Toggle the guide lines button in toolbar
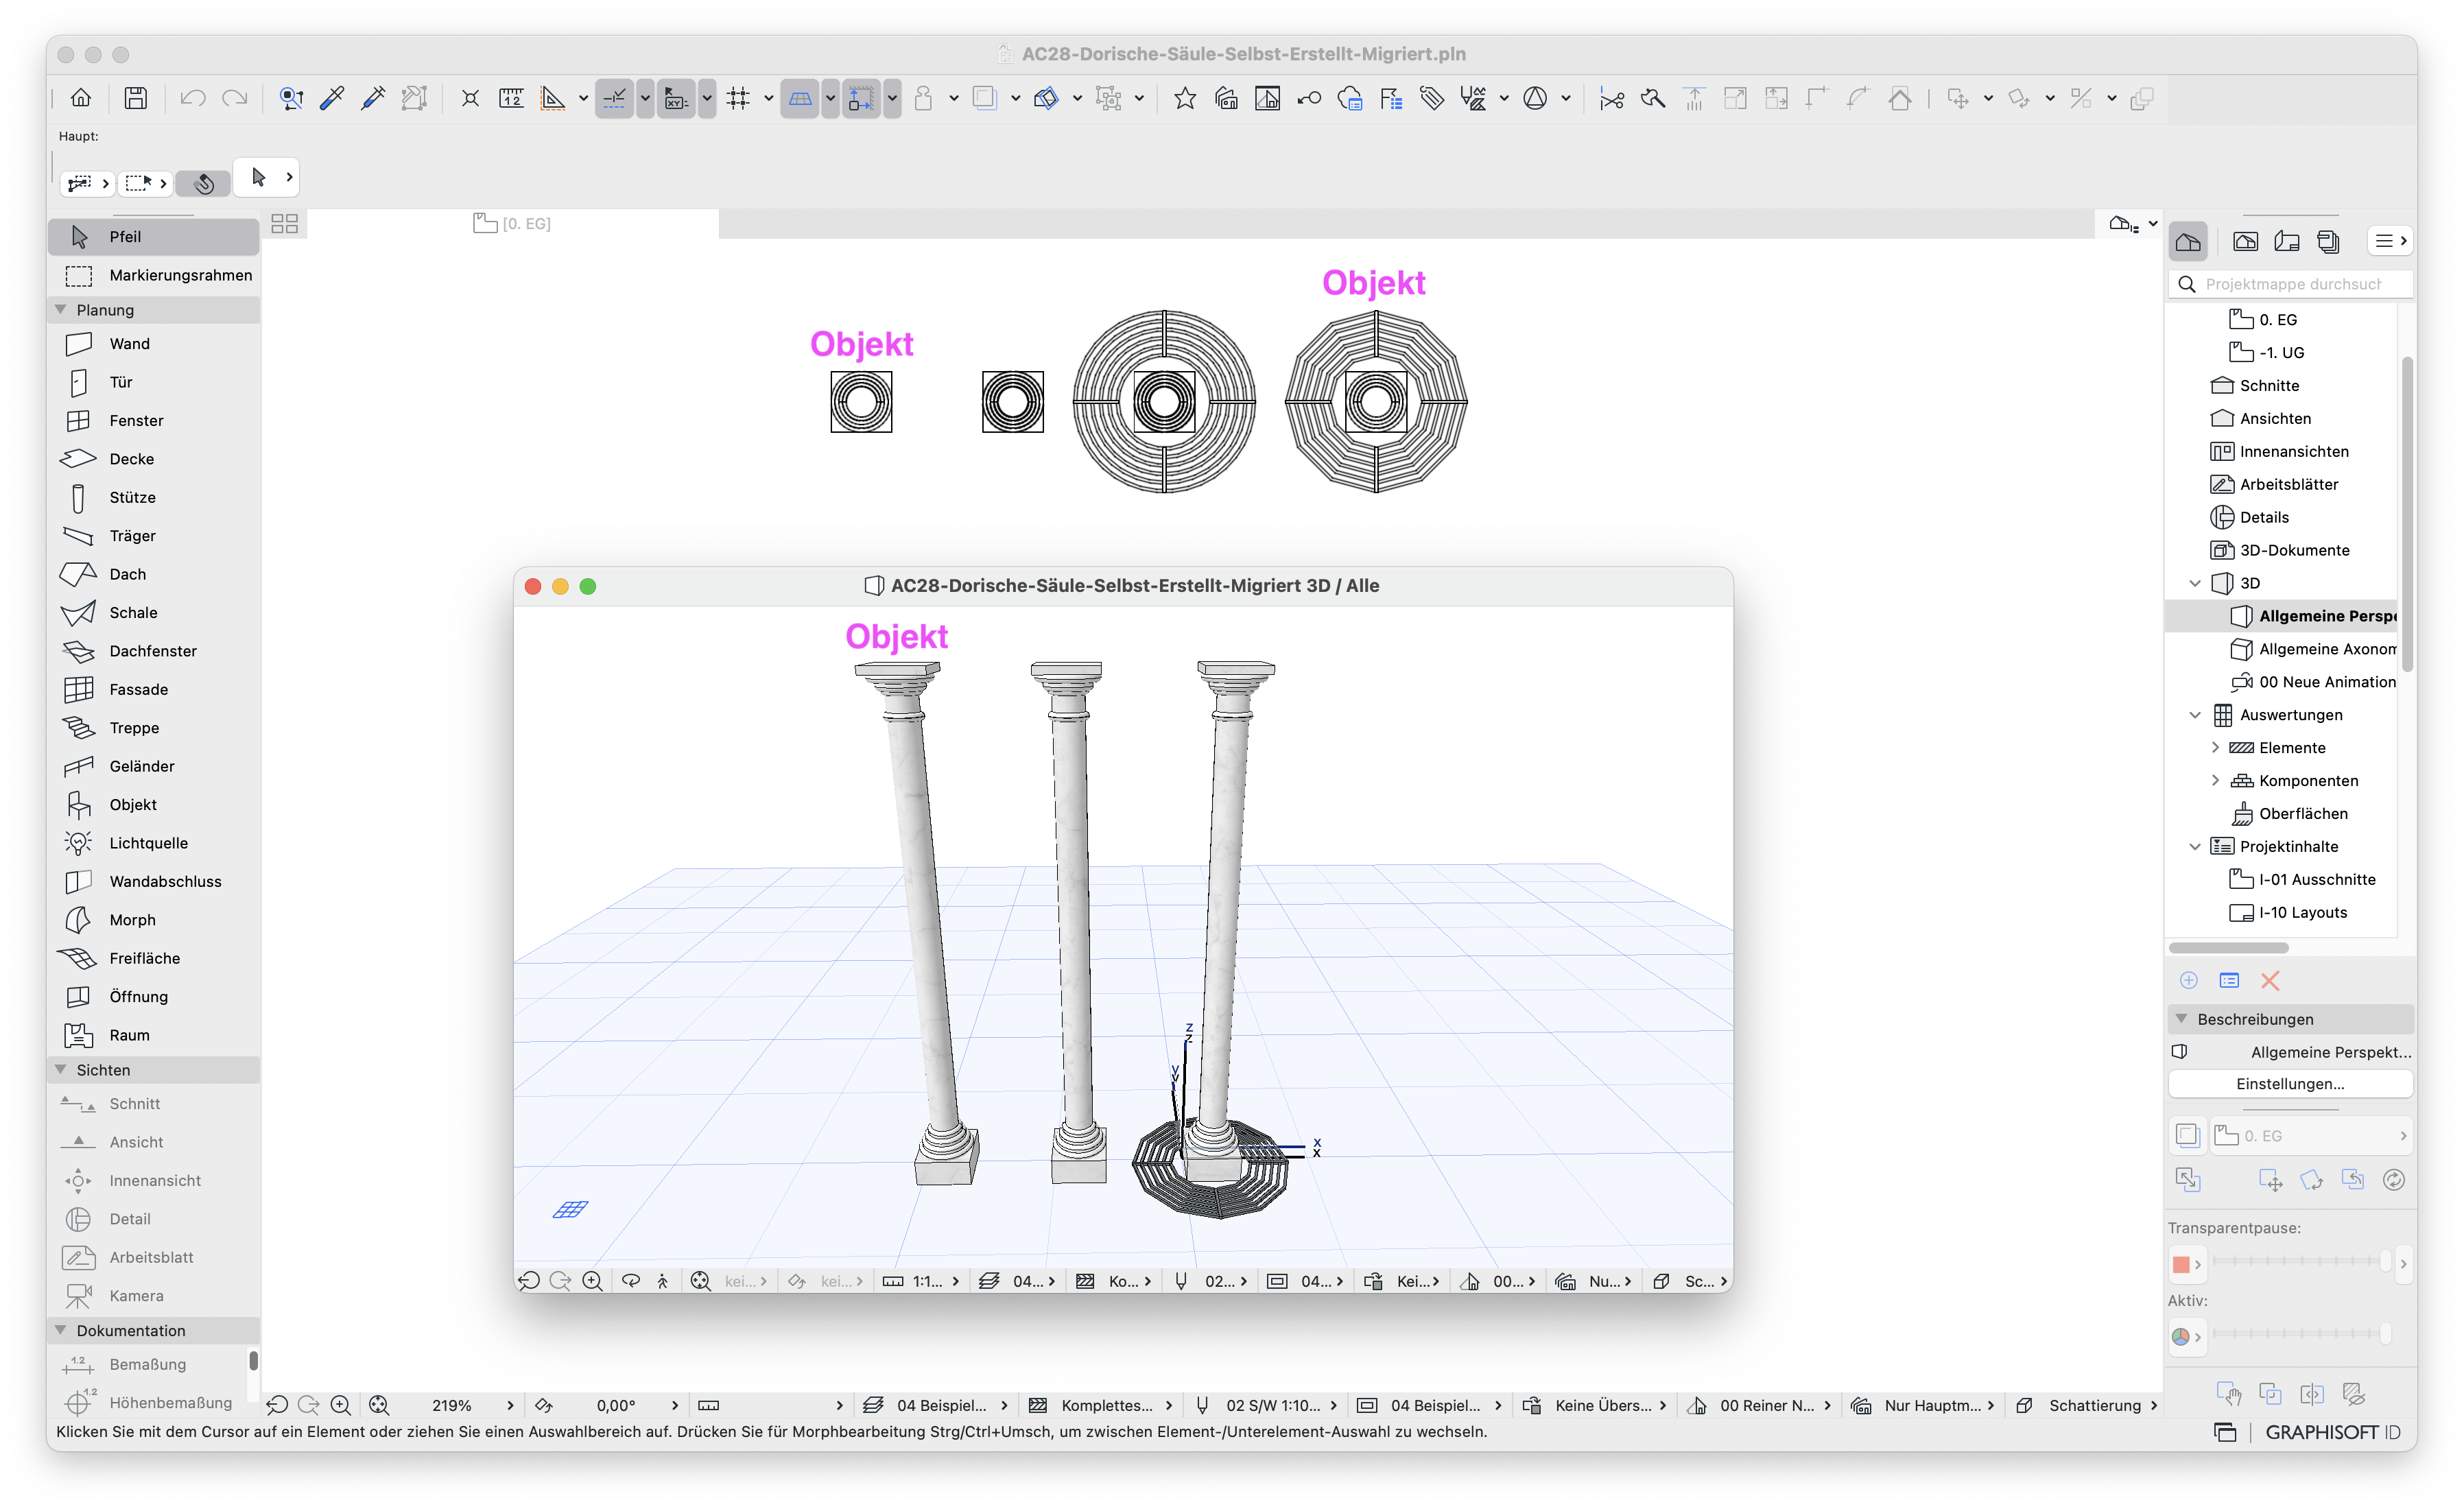The height and width of the screenshot is (1509, 2464). [x=615, y=98]
